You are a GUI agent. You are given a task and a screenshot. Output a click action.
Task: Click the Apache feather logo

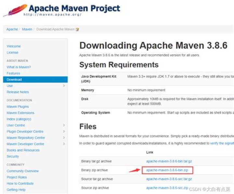15,10
